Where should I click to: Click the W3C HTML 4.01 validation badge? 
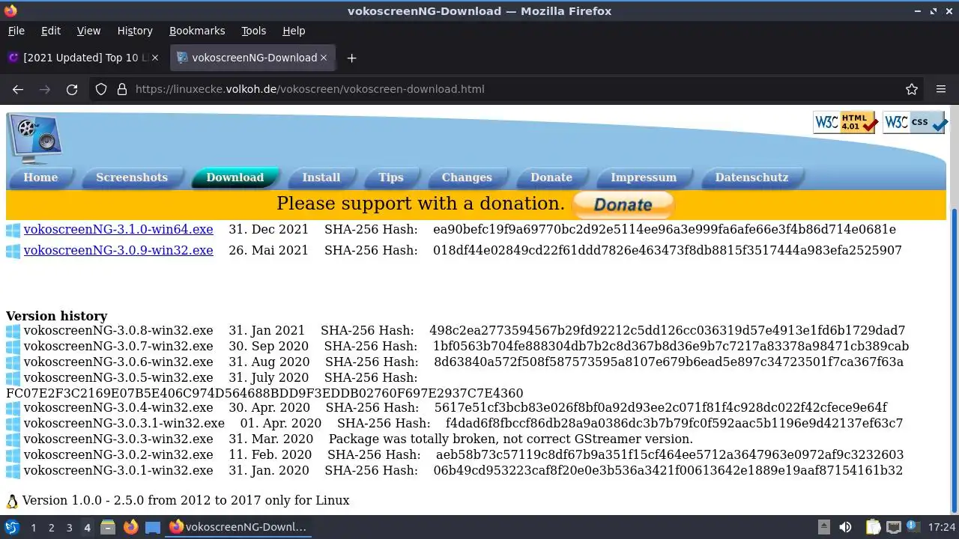point(845,122)
